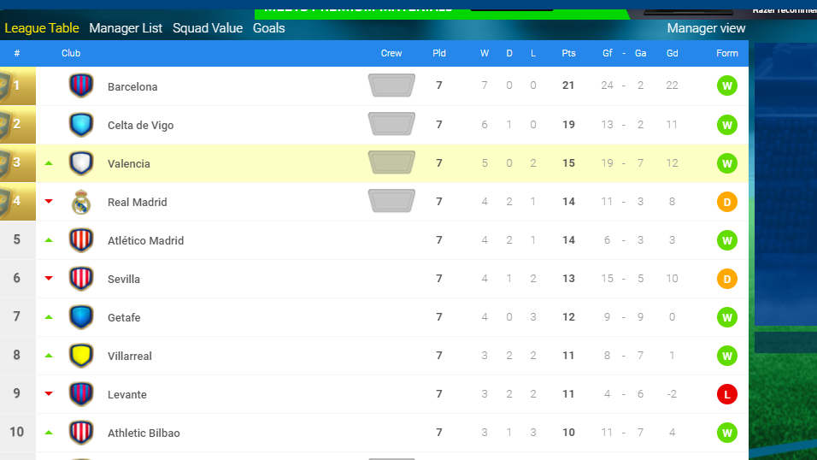This screenshot has height=460, width=817.
Task: Click Sevilla's orange D form indicator
Action: 727,279
